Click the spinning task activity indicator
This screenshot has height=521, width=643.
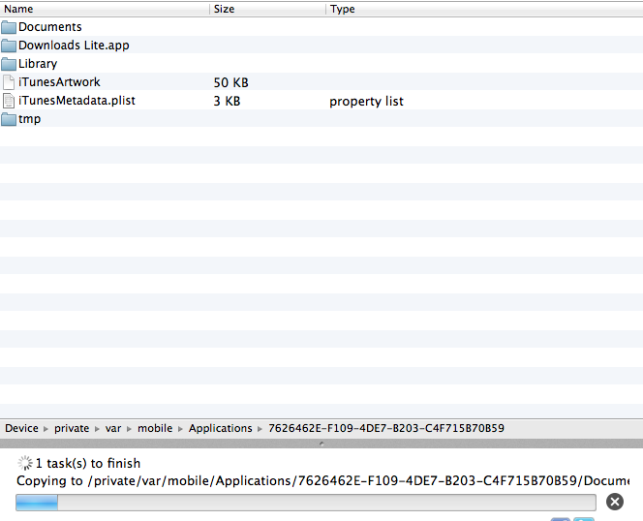(25, 464)
